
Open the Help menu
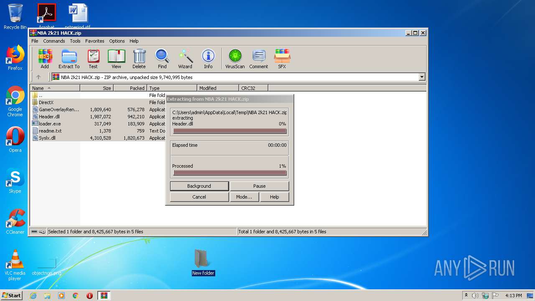134,41
